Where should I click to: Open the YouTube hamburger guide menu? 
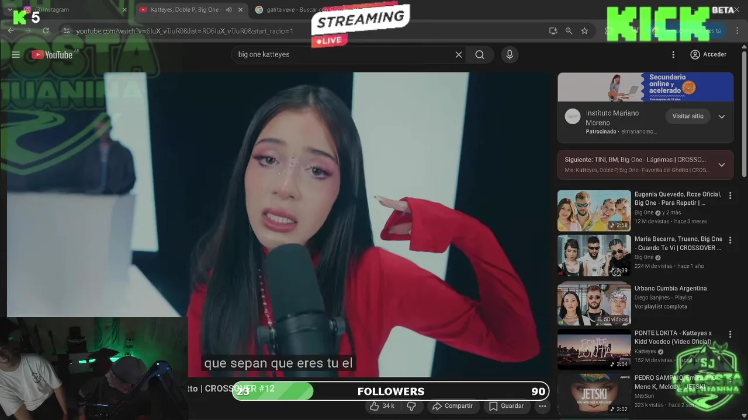16,55
